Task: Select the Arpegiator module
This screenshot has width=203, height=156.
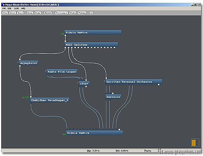Action: pyautogui.click(x=28, y=63)
